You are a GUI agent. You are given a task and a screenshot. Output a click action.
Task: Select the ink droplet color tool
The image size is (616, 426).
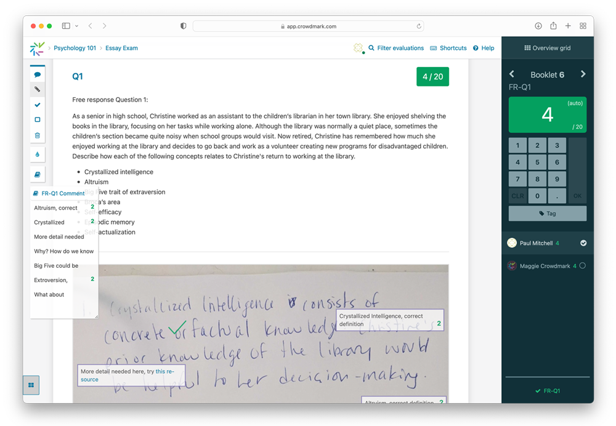(37, 155)
